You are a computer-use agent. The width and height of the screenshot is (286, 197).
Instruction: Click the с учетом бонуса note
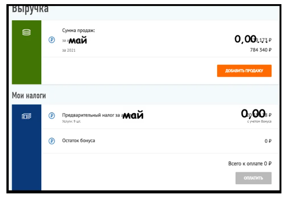pyautogui.click(x=259, y=121)
